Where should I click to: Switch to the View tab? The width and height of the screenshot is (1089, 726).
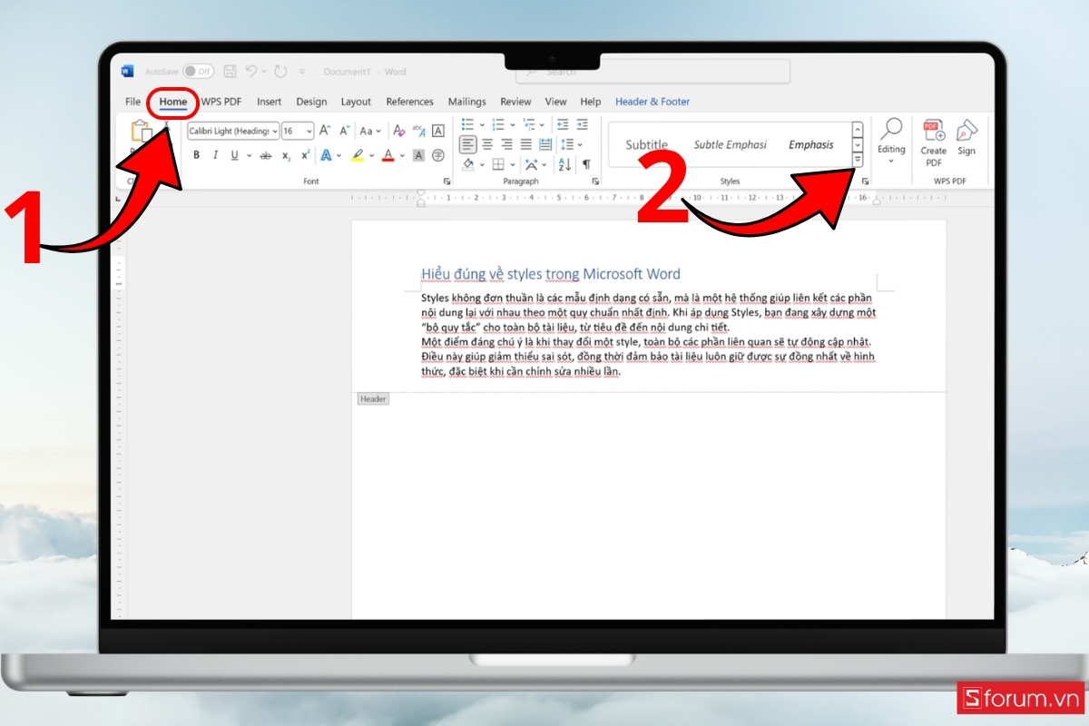(x=555, y=102)
